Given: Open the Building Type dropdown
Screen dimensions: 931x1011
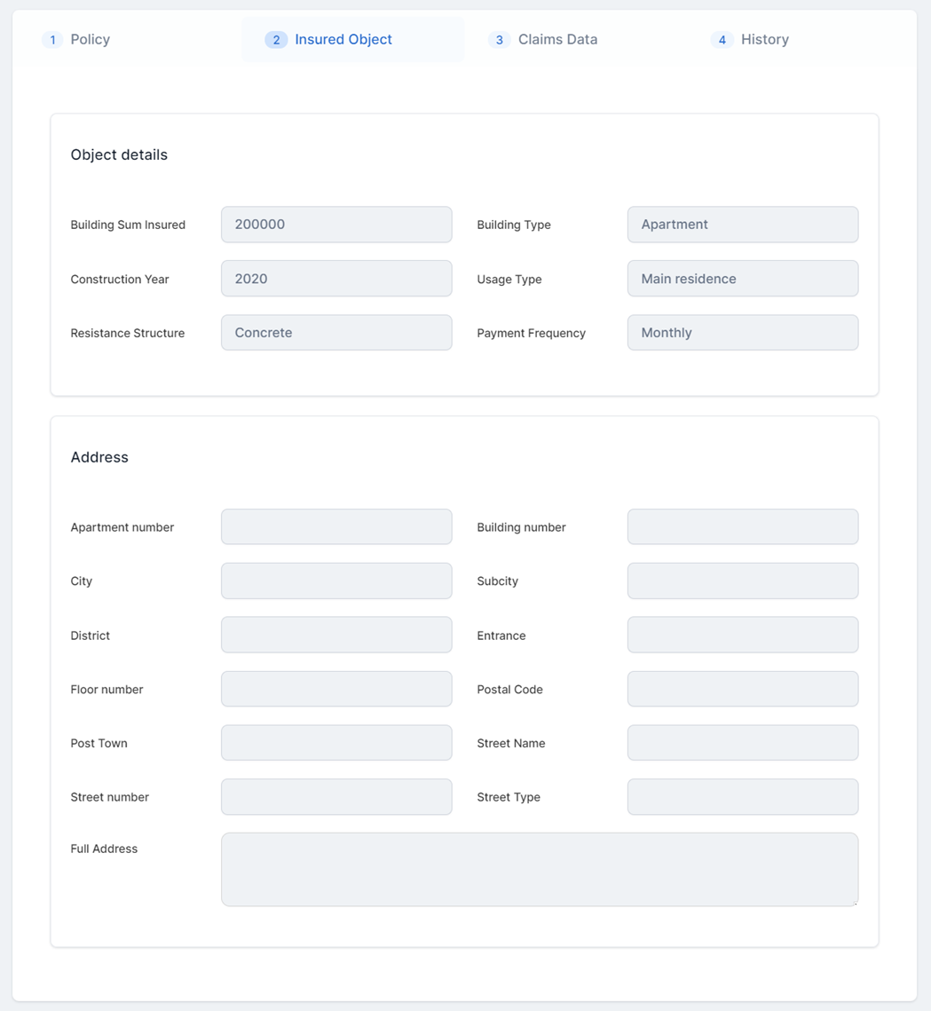Looking at the screenshot, I should 742,225.
